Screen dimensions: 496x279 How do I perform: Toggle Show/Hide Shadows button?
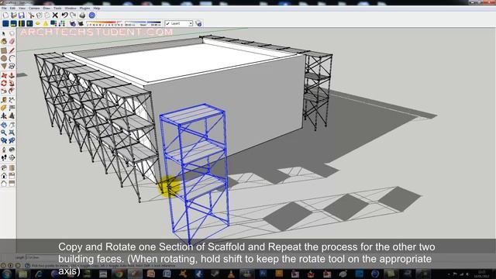coord(81,23)
